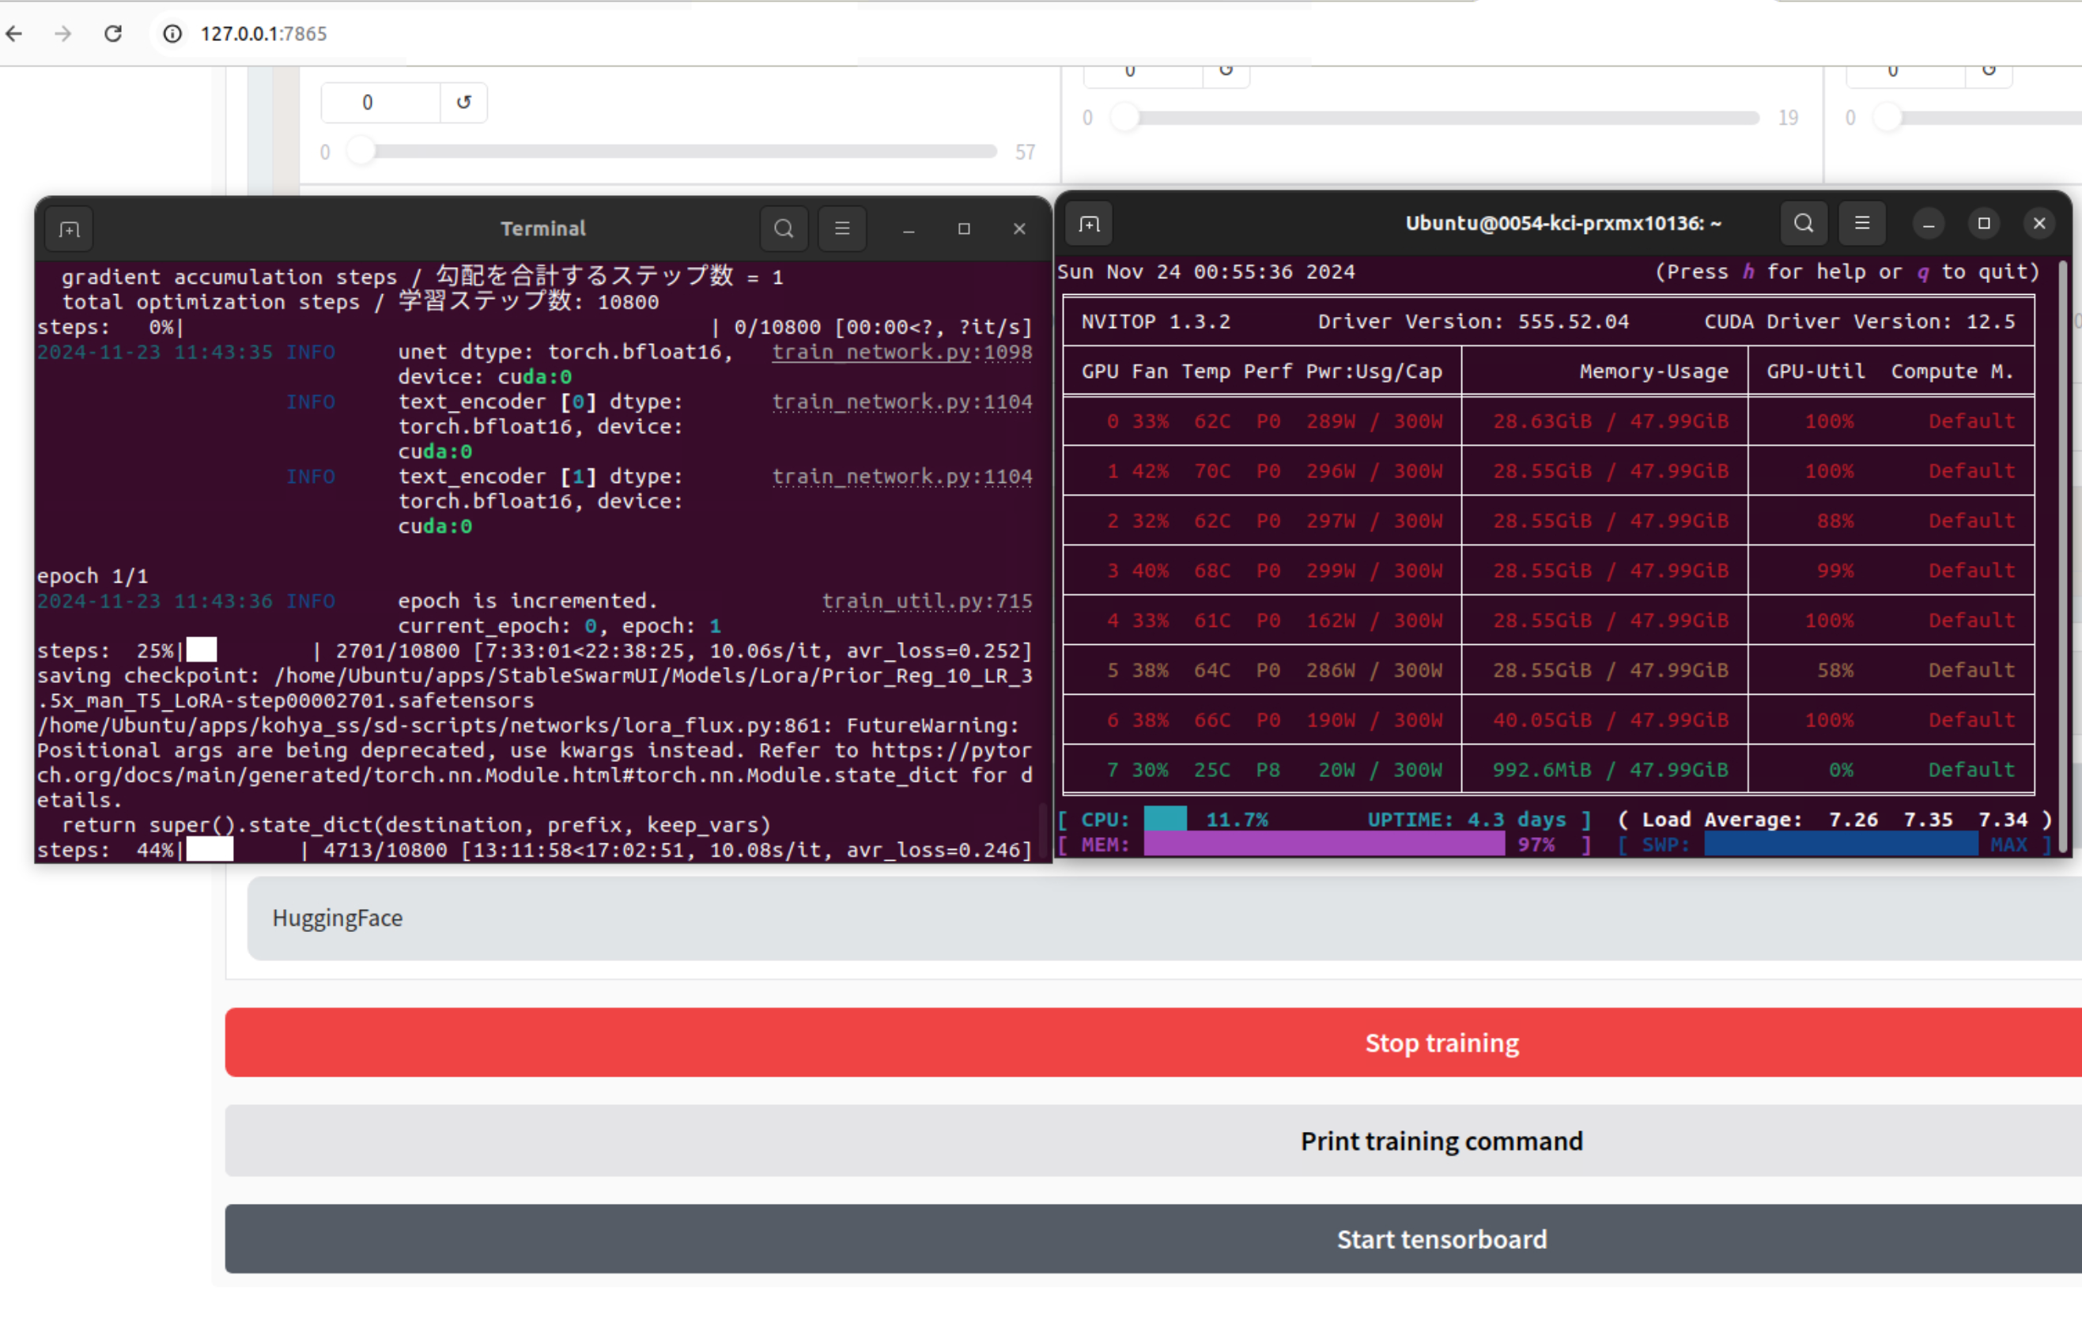Image resolution: width=2082 pixels, height=1328 pixels.
Task: Click the site information icon in address bar
Action: (172, 34)
